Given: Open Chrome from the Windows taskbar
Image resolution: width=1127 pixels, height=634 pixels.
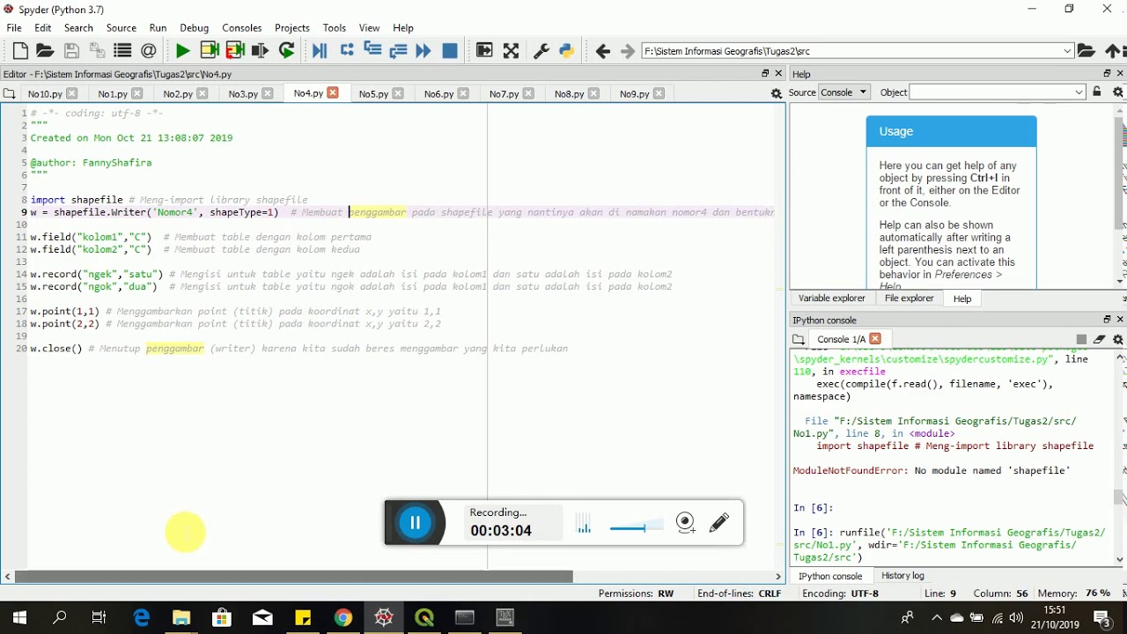Looking at the screenshot, I should coord(343,617).
